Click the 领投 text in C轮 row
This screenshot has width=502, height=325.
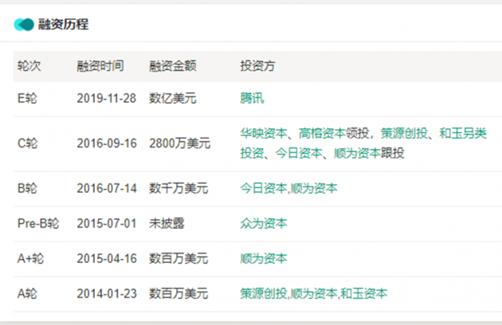[357, 133]
